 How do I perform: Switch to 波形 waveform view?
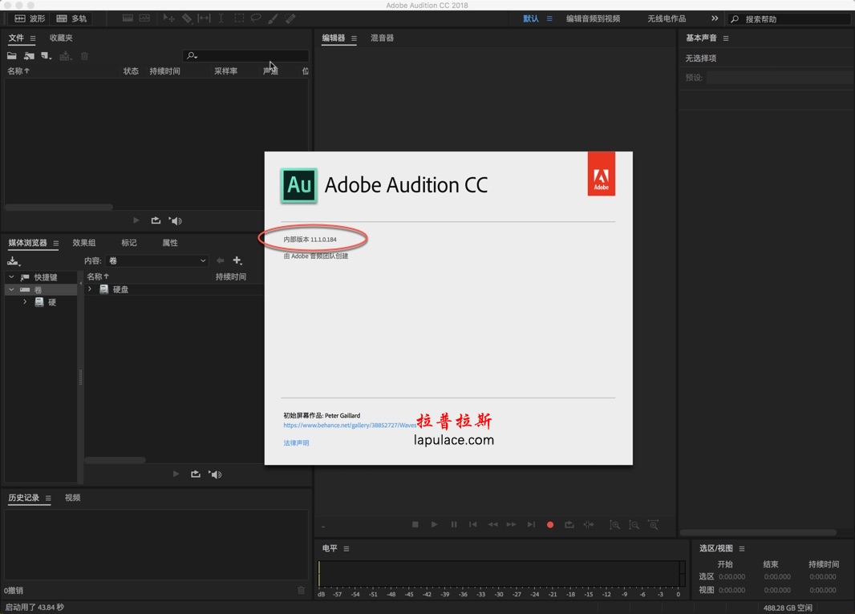[30, 18]
